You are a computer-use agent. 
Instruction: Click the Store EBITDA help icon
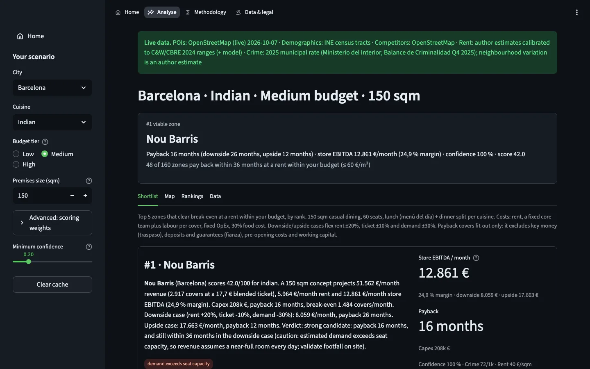(476, 258)
